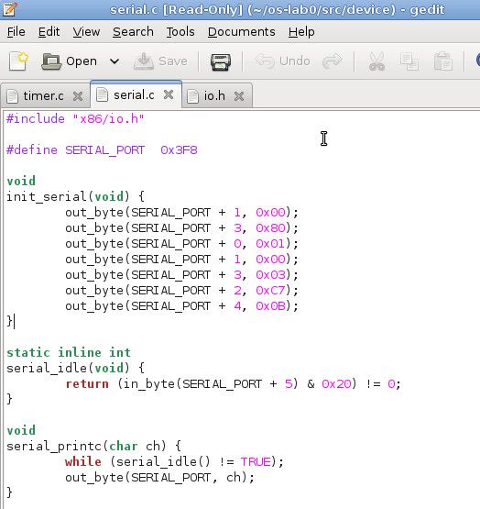Screen dimensions: 480x509
Task: Click the Copy icon
Action: point(409,61)
